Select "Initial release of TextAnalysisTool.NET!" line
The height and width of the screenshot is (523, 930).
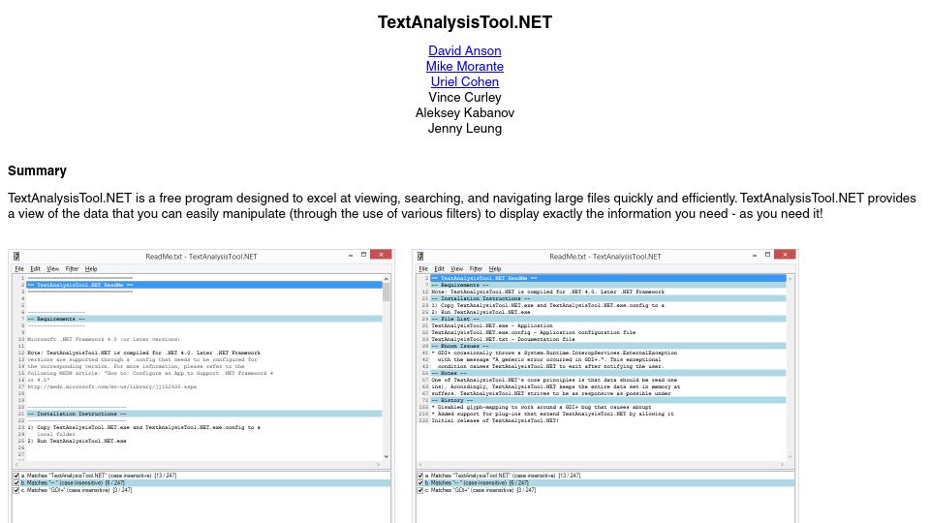tap(495, 420)
